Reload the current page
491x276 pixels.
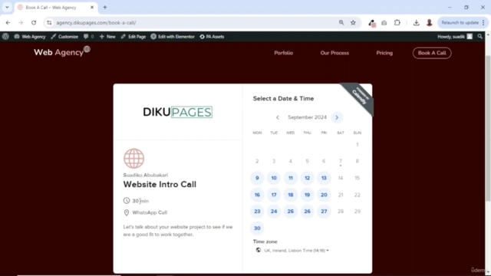click(x=34, y=22)
